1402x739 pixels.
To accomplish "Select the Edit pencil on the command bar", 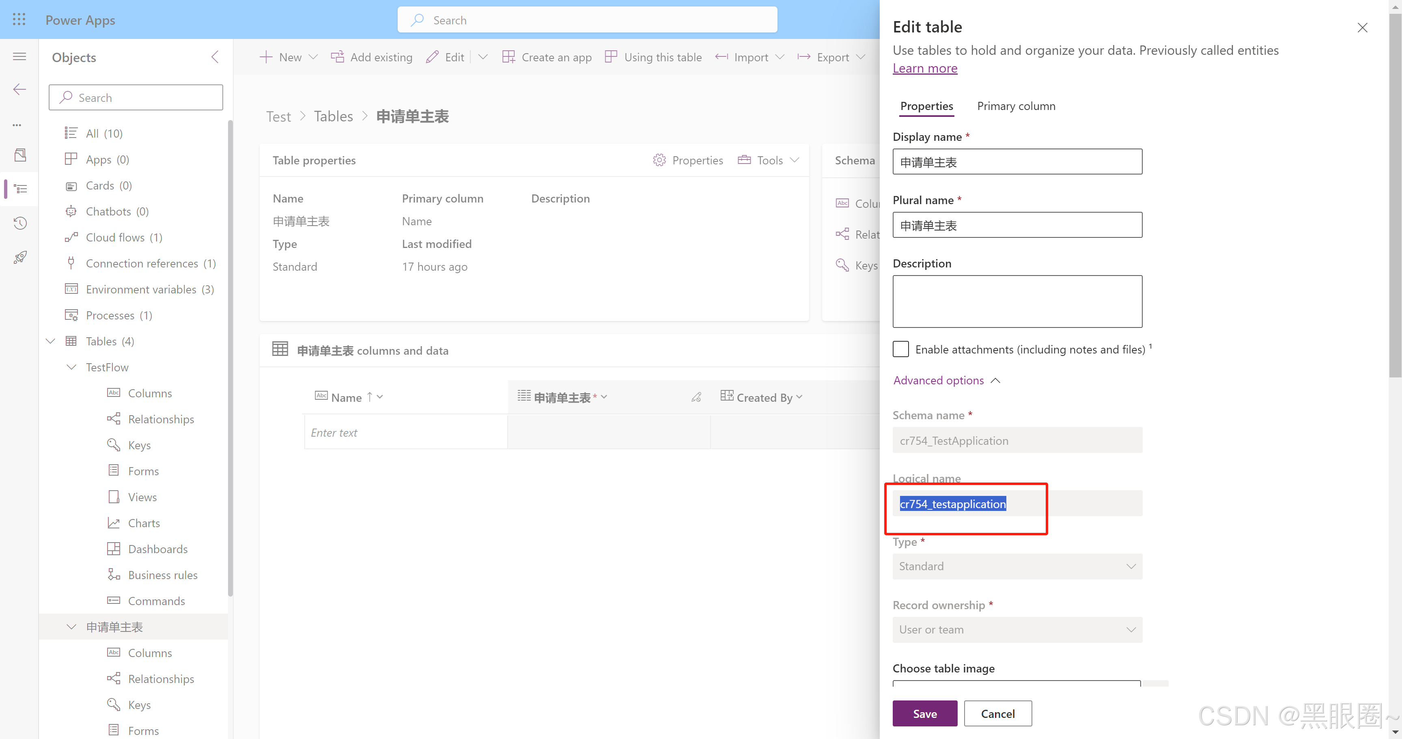I will [x=433, y=56].
